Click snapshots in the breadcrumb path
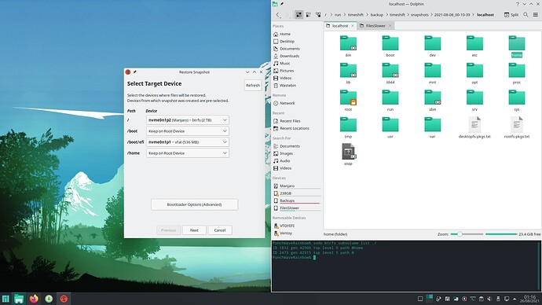 [419, 15]
